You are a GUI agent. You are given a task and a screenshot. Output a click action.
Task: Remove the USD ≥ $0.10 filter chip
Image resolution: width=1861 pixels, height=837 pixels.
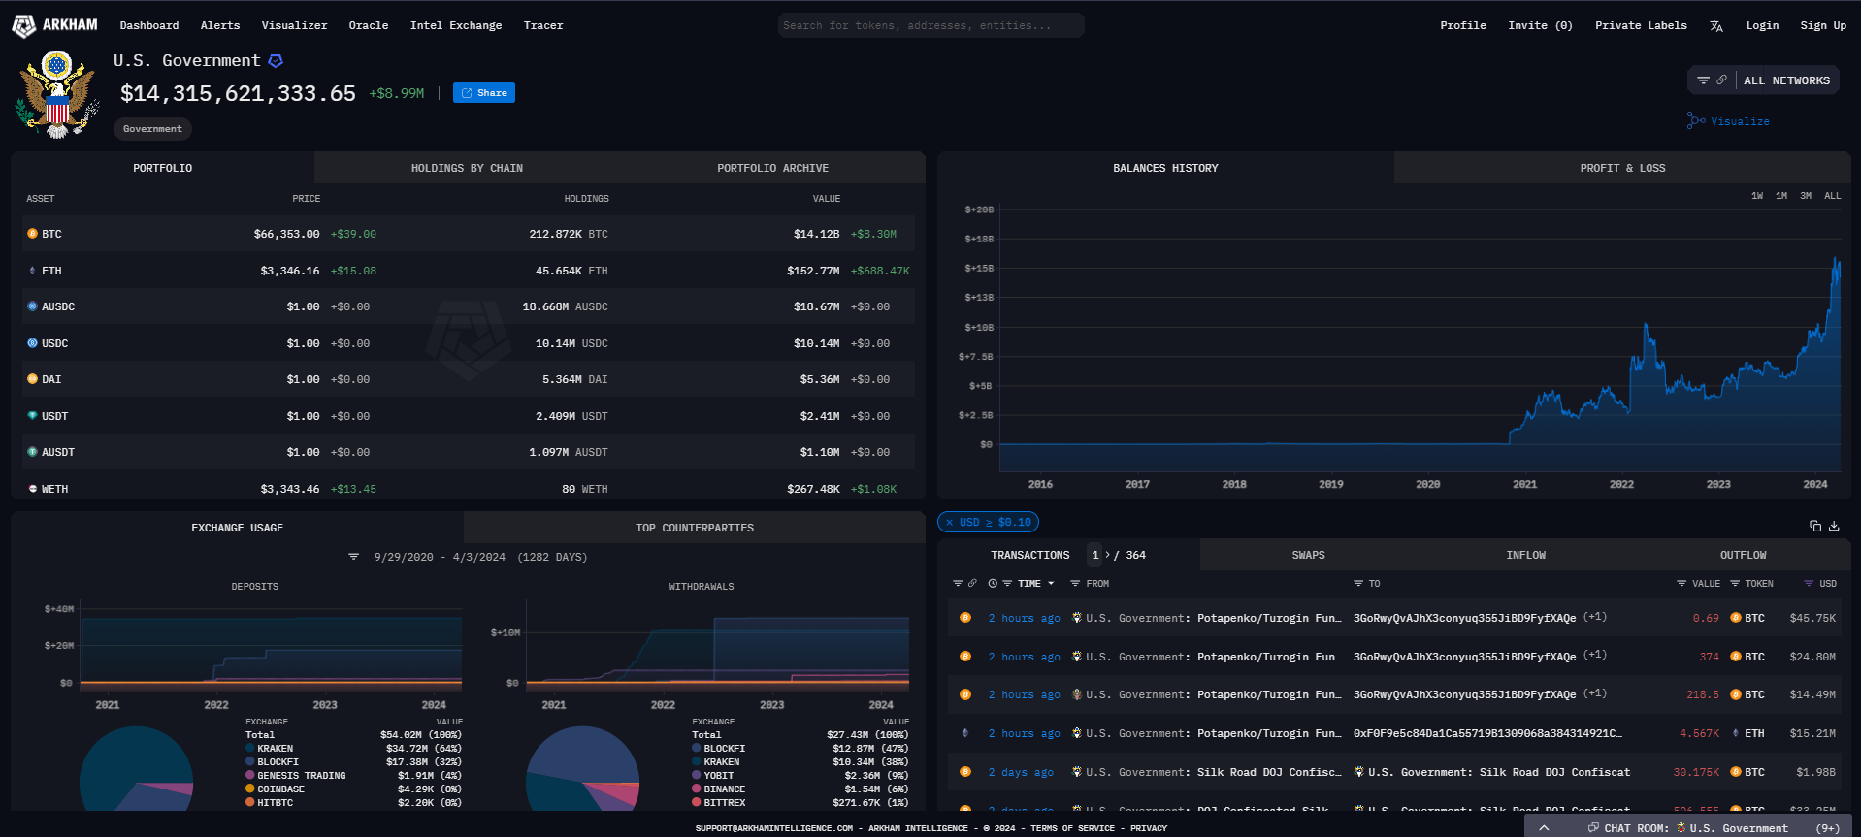coord(949,522)
